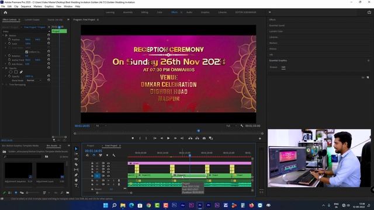The height and width of the screenshot is (210, 374).
Task: Create an ellipse mask under Opacity
Action: (11, 72)
